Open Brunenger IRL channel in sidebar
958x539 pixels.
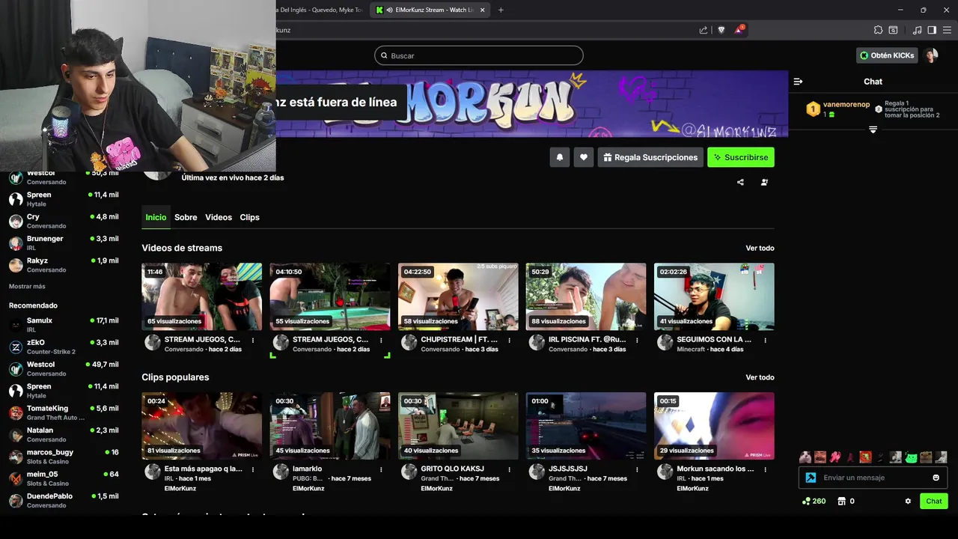point(64,243)
